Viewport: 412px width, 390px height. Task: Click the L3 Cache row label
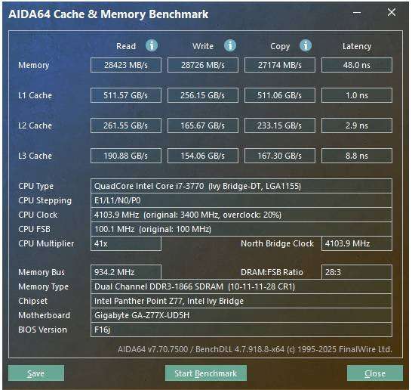point(35,156)
